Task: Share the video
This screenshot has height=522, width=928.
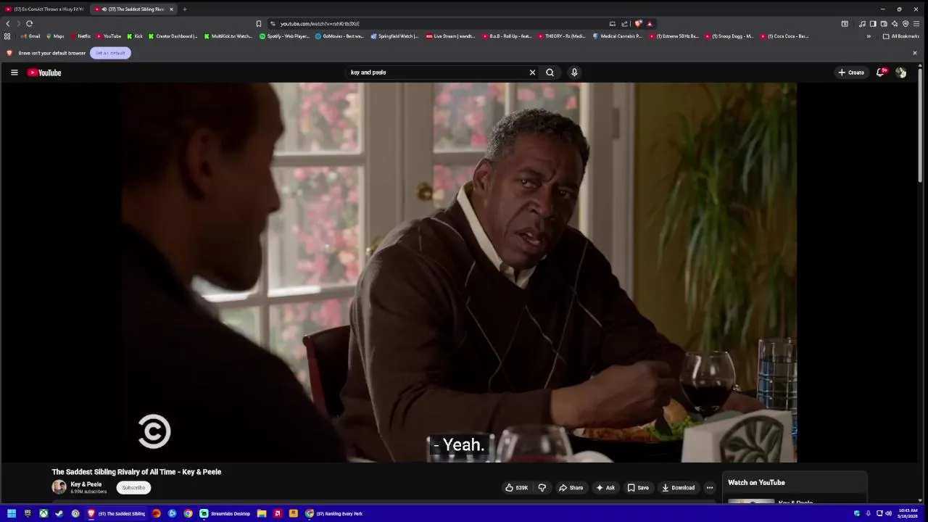Action: pos(571,488)
